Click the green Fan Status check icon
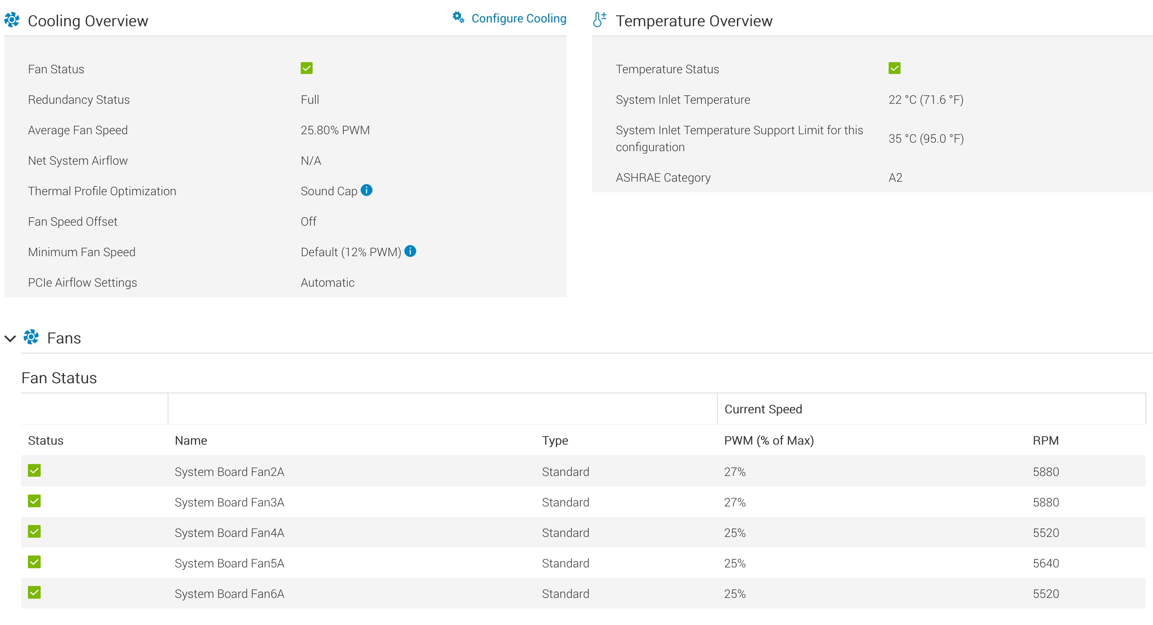The height and width of the screenshot is (625, 1153). point(306,69)
